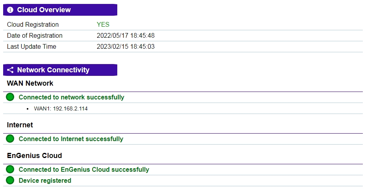This screenshot has width=366, height=191.
Task: Click the Cloud Registration label
Action: click(x=33, y=24)
